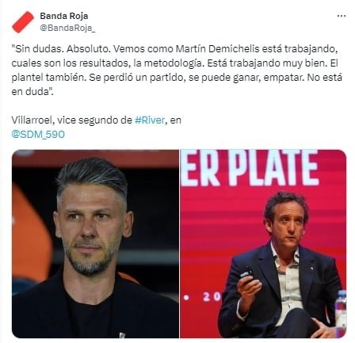355x343 pixels.
Task: Open the three-dot more options menu
Action: [342, 16]
